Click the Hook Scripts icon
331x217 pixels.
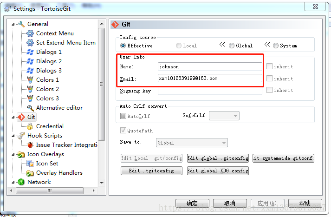tap(21, 136)
